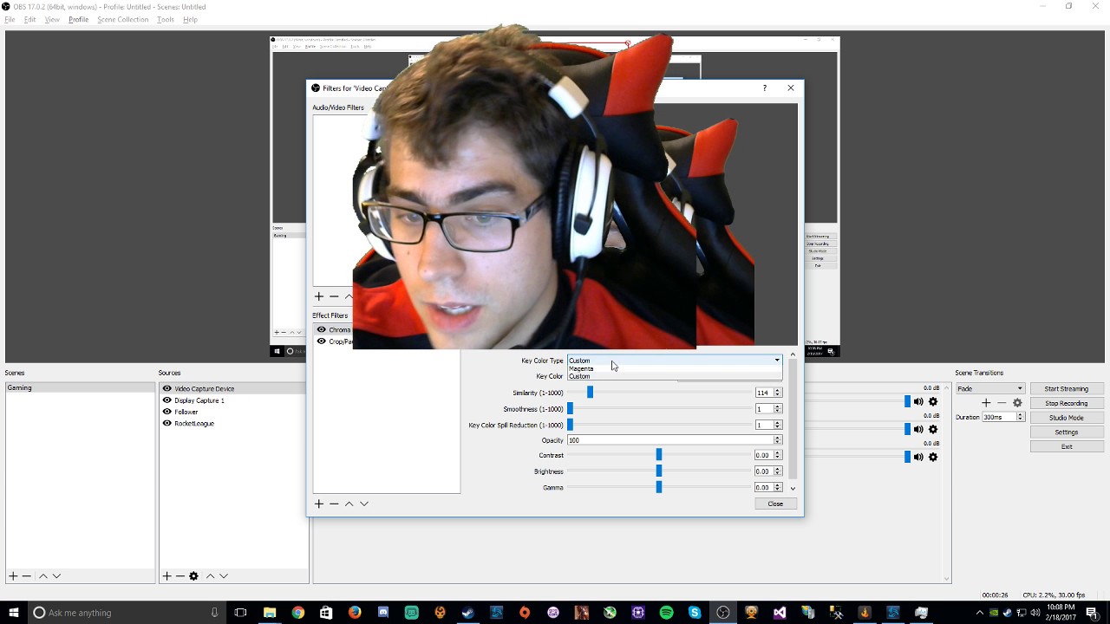The image size is (1110, 624).
Task: Move the scene down with the Scenes down arrow
Action: pos(56,576)
